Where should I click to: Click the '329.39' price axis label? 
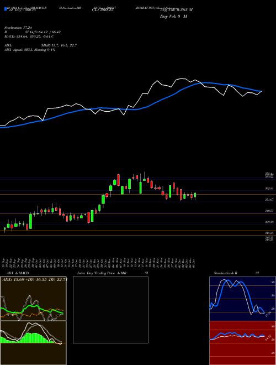click(x=269, y=222)
